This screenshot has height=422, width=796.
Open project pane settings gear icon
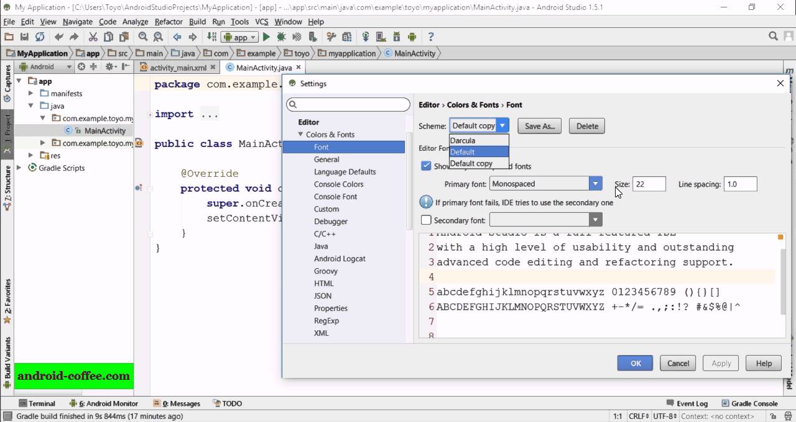click(111, 67)
